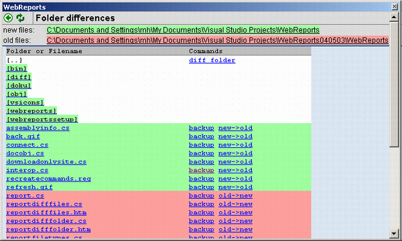
Task: Click visited backup link for interop.cs
Action: coord(202,170)
